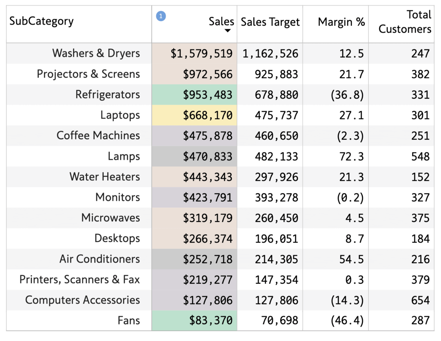Select the green-highlighted Fans sales value

click(211, 320)
